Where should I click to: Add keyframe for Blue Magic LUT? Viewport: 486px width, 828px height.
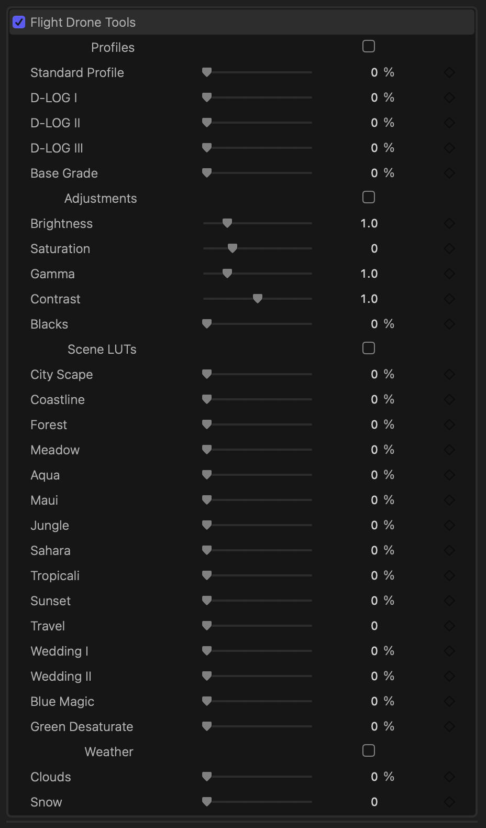(x=449, y=702)
